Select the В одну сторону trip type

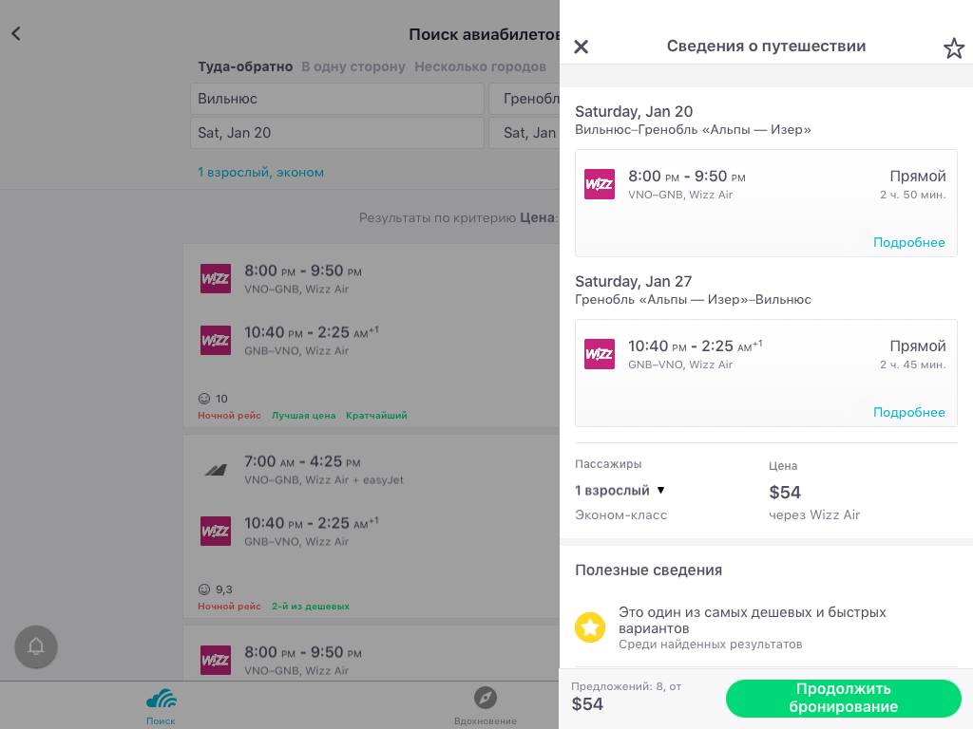pyautogui.click(x=353, y=67)
